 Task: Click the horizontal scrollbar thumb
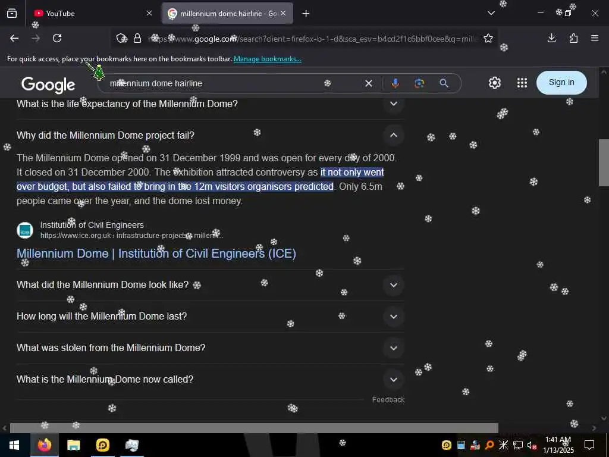254,428
